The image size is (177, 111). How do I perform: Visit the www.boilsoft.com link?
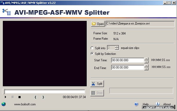coord(25,104)
